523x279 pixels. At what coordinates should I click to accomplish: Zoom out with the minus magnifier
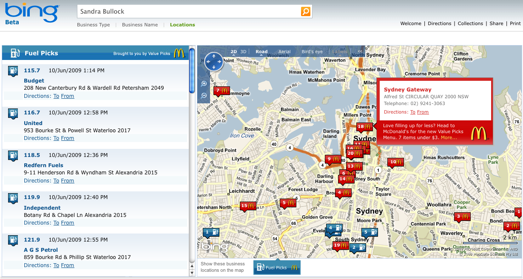(204, 95)
